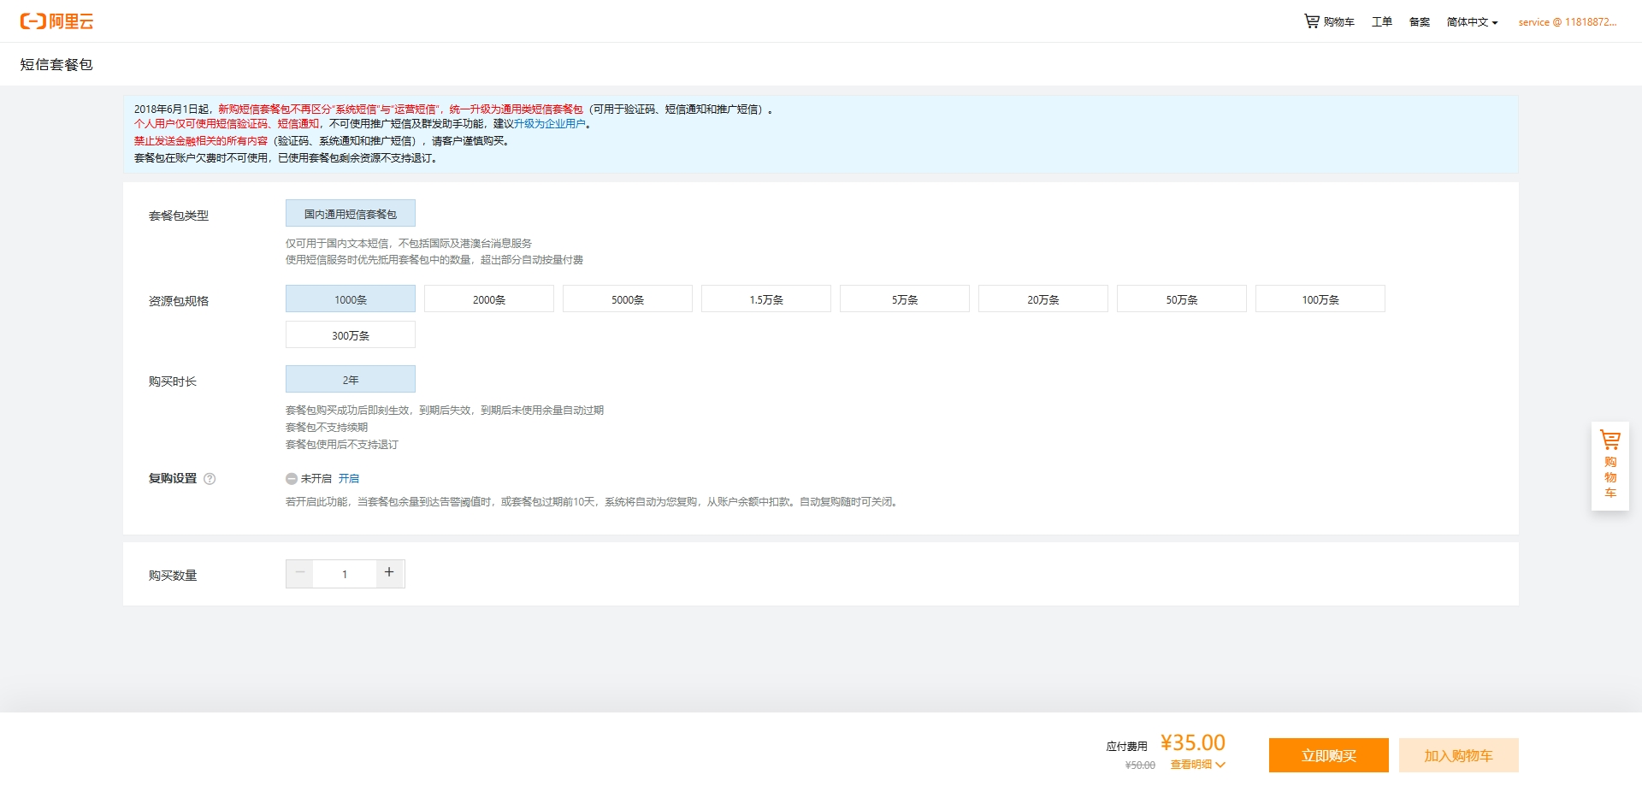This screenshot has width=1642, height=798.
Task: Click the purchase quantity input field
Action: (x=345, y=574)
